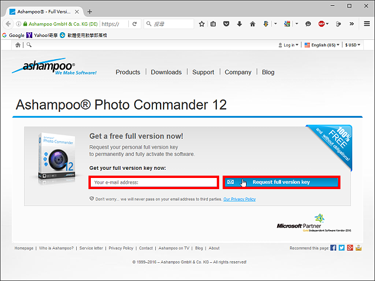Image resolution: width=375 pixels, height=281 pixels.
Task: Click the Microsoft Partner badge
Action: pyautogui.click(x=314, y=223)
